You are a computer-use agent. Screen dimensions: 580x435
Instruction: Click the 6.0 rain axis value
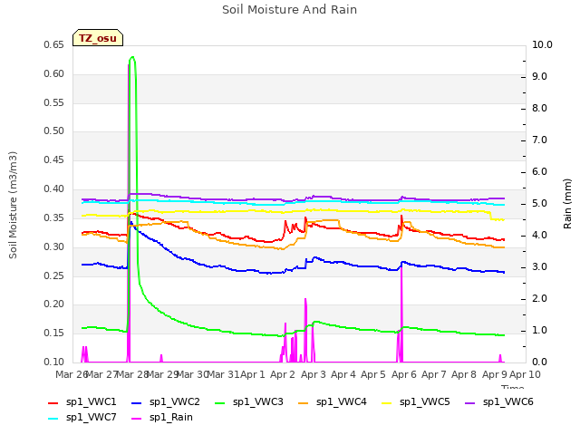pos(540,172)
